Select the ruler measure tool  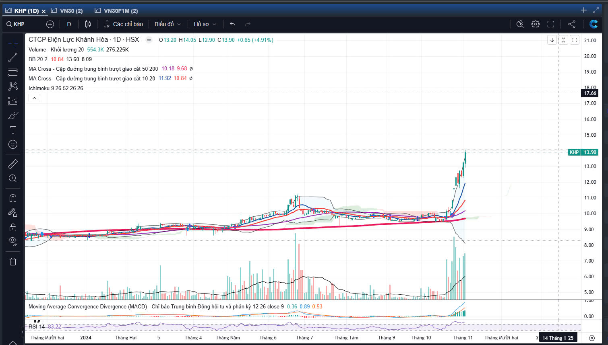pyautogui.click(x=13, y=164)
